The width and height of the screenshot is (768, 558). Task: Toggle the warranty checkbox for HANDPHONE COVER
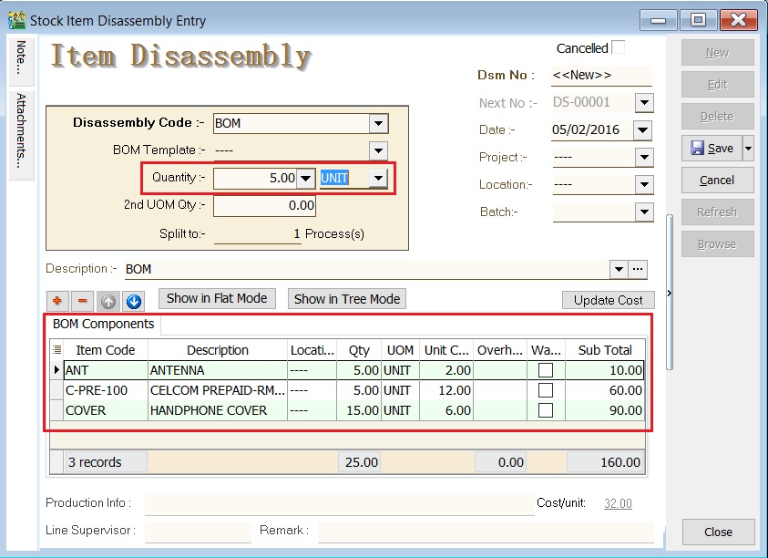pyautogui.click(x=545, y=410)
